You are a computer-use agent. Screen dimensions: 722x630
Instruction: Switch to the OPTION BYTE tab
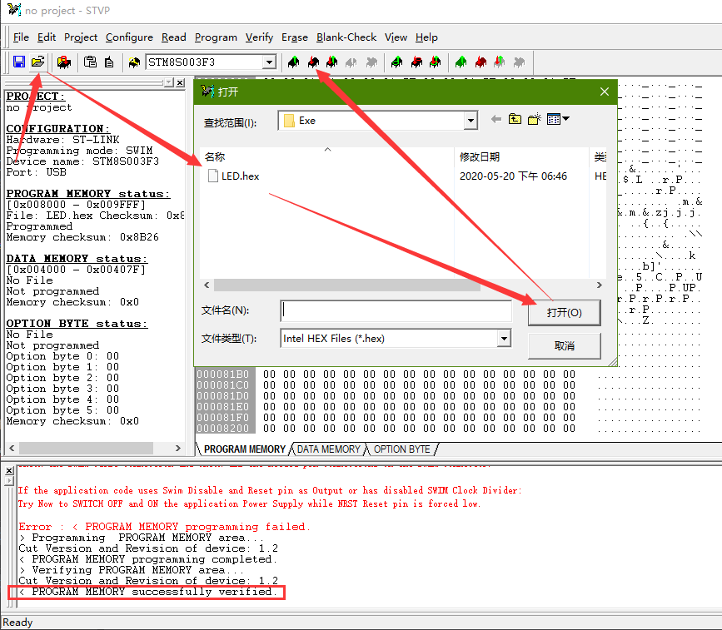click(x=401, y=449)
